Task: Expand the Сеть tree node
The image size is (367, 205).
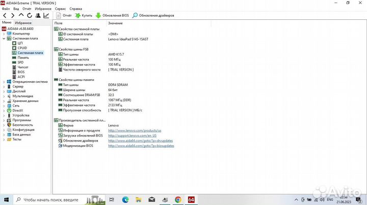Action: pyautogui.click(x=4, y=106)
